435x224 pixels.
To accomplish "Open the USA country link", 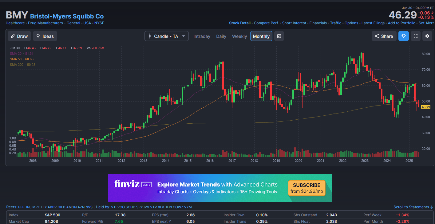I will coord(87,23).
